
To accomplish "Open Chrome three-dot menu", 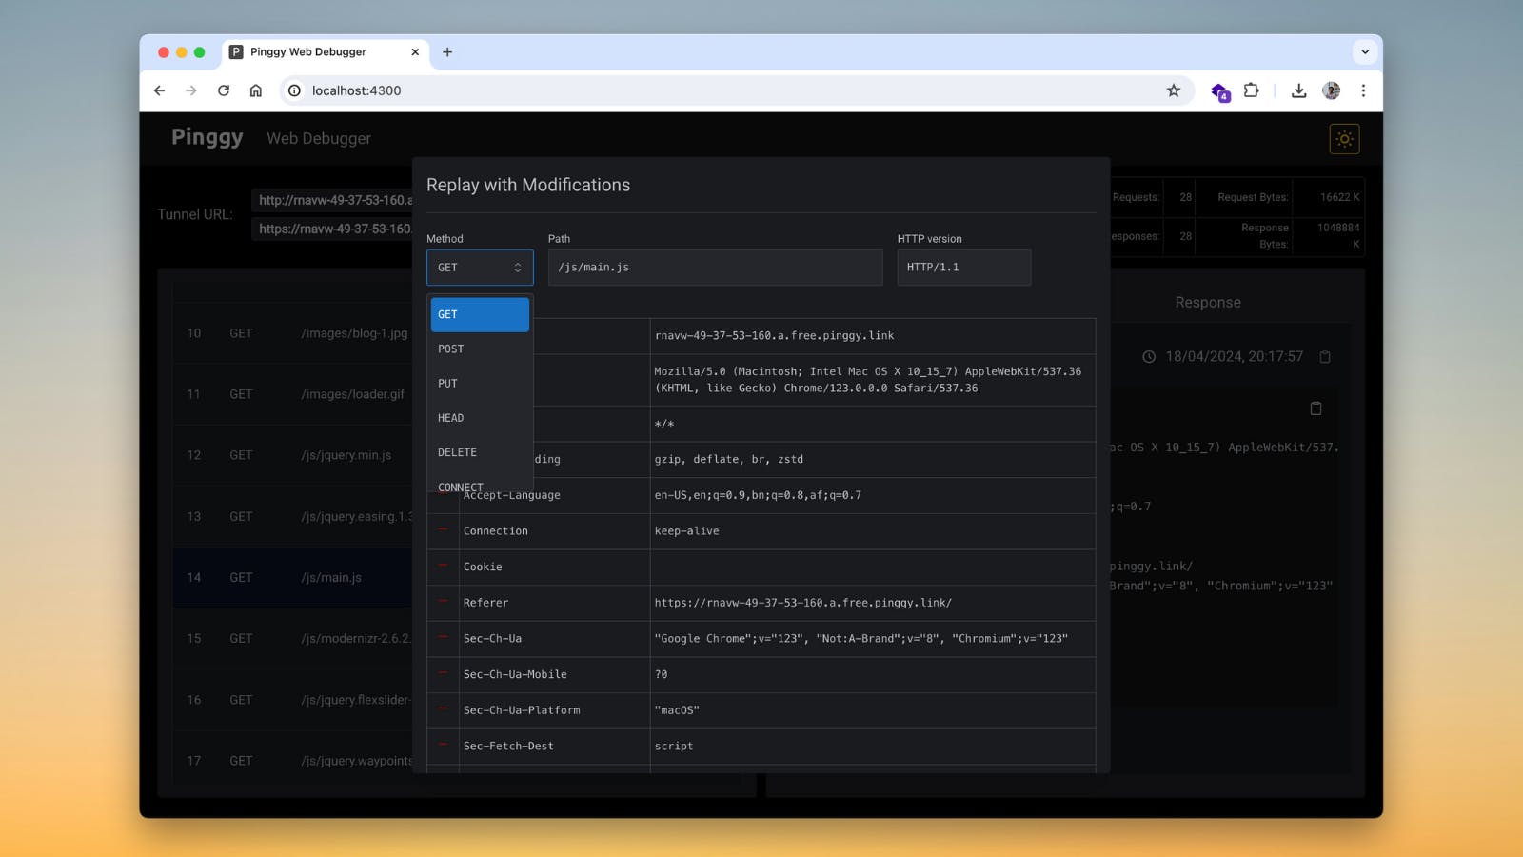I will pos(1363,90).
